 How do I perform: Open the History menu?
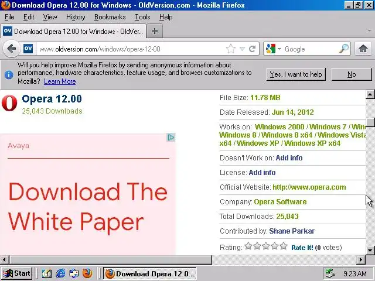point(76,17)
